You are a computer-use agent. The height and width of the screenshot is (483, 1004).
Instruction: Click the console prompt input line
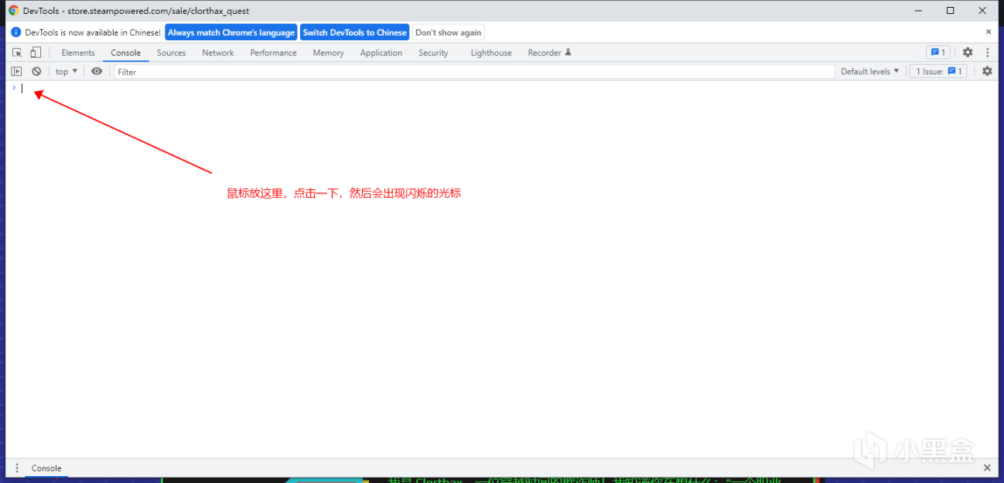point(507,88)
